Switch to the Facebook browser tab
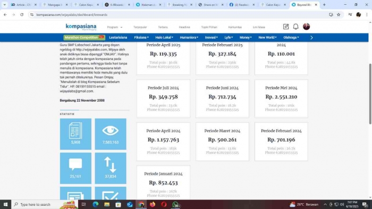This screenshot has height=209, width=372. pyautogui.click(x=242, y=5)
